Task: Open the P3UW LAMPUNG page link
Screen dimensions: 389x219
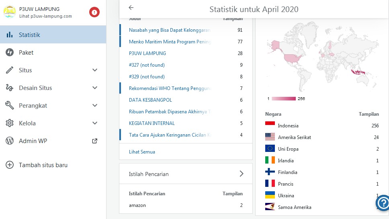Action: point(147,53)
